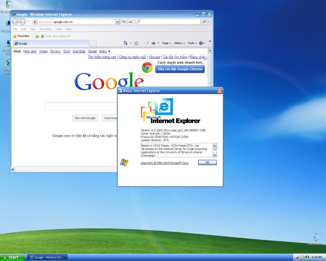Click the Hãy cài đặt Google Chrome button
Viewport: 326px width, 261px height.
180,69
